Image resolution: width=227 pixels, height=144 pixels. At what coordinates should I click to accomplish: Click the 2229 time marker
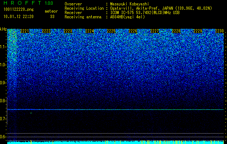[198, 31]
